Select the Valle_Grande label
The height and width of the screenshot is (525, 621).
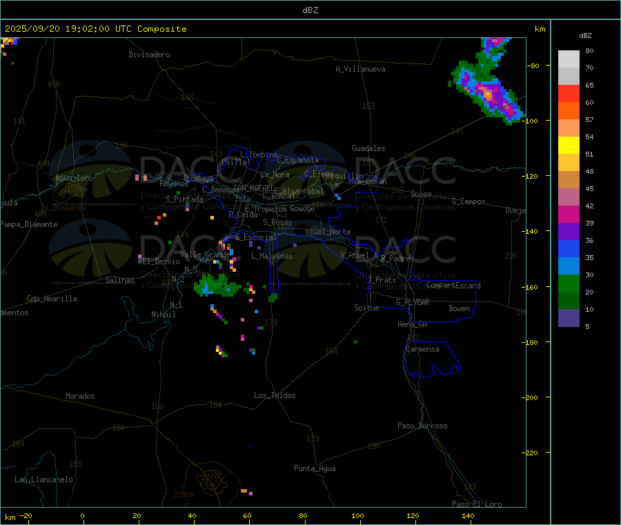point(205,255)
